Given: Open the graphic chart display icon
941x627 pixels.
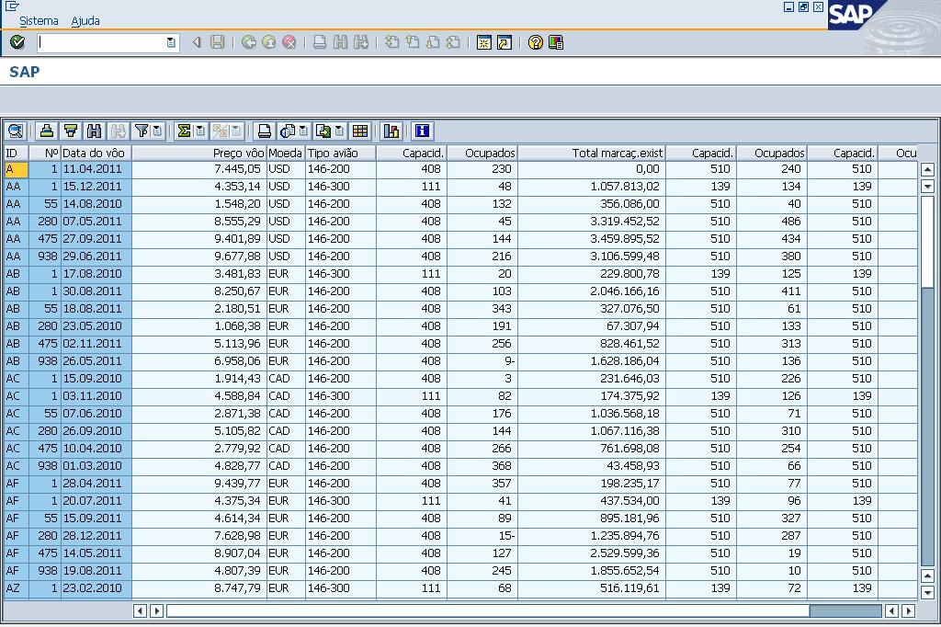Looking at the screenshot, I should [391, 131].
